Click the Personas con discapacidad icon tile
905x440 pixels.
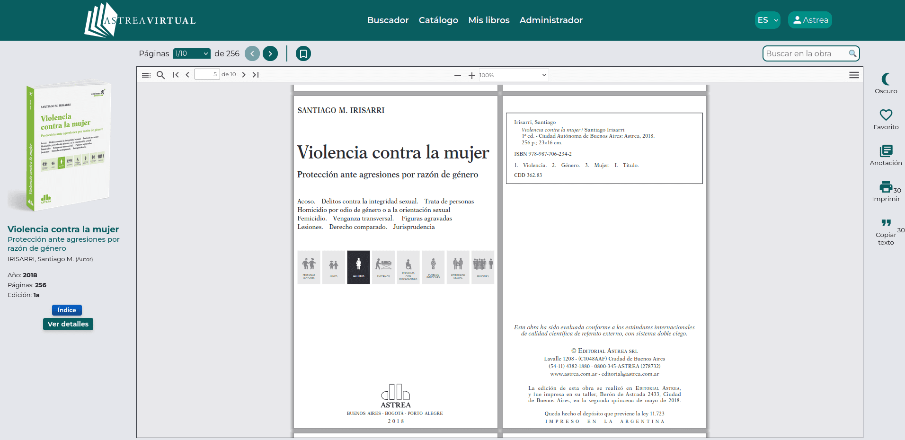pos(408,267)
